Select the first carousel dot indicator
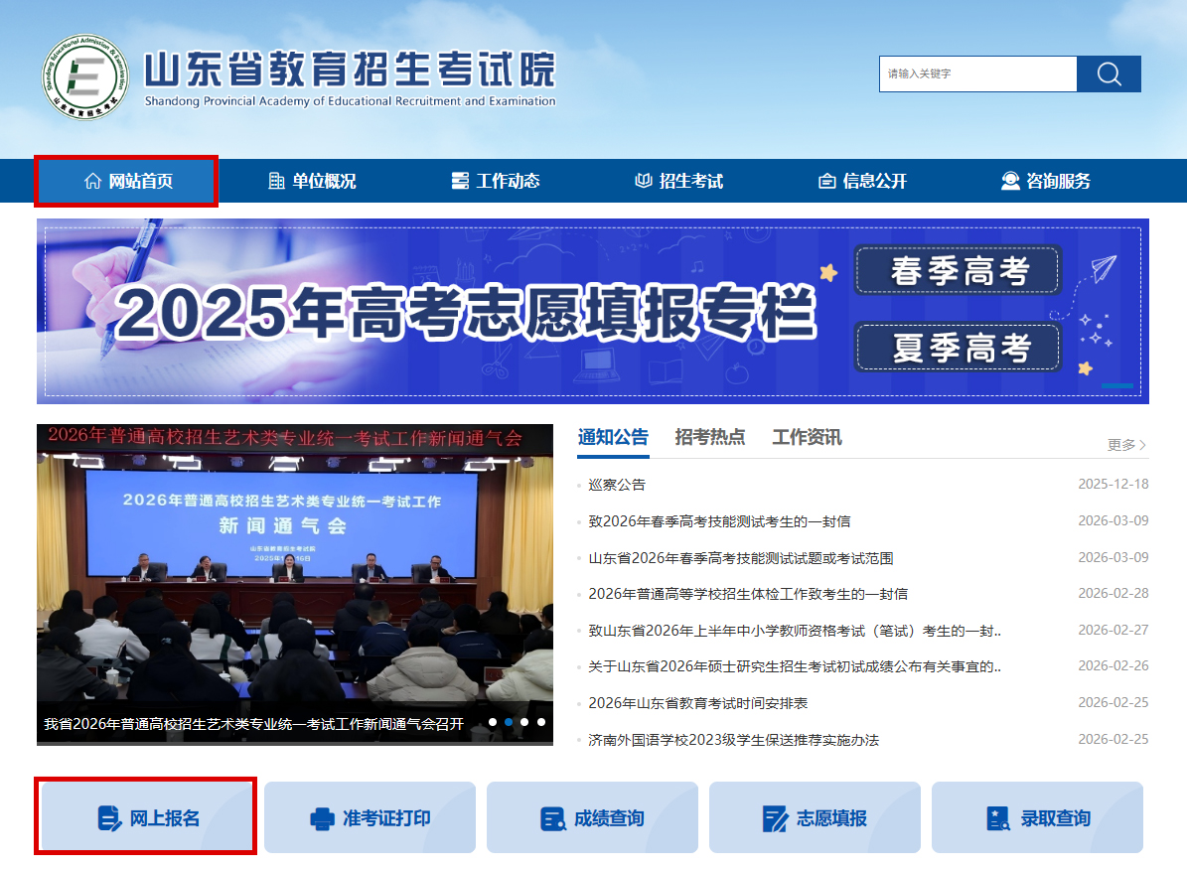 click(x=493, y=722)
